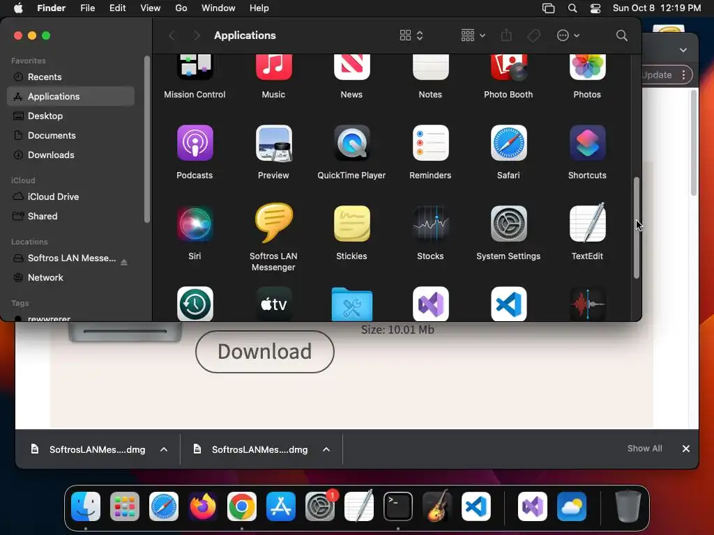This screenshot has width=714, height=535.
Task: Select System Settings in Applications folder
Action: 508,224
